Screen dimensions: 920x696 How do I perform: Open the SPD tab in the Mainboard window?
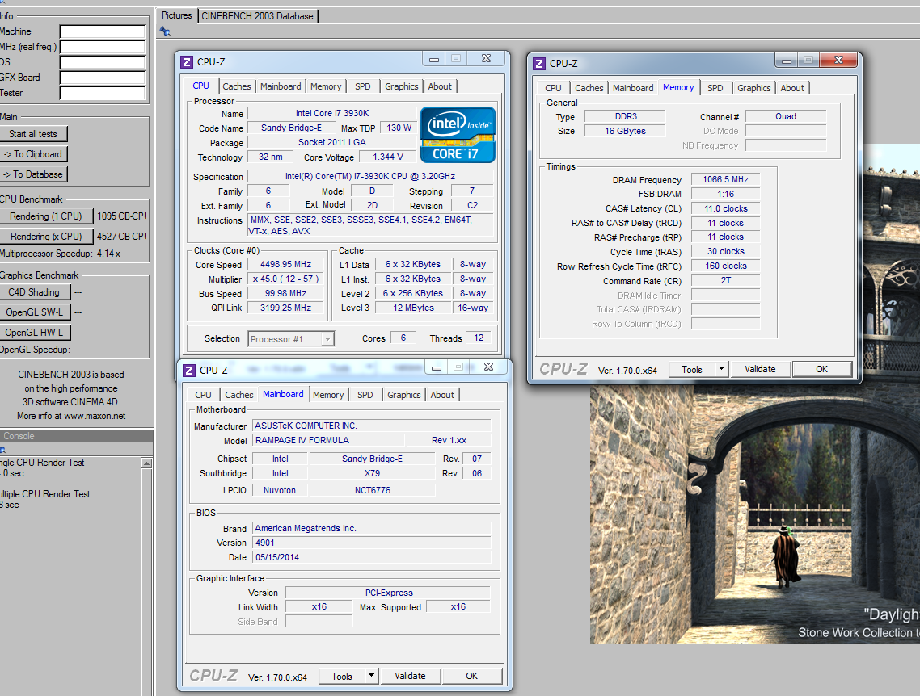coord(365,395)
